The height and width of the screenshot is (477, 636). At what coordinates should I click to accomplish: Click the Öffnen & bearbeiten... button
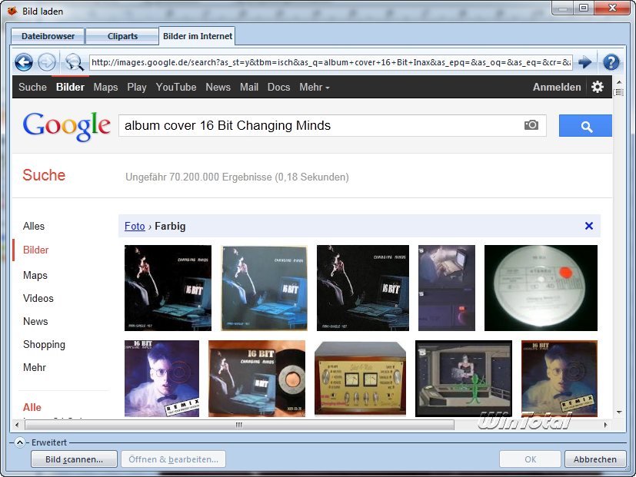[173, 459]
